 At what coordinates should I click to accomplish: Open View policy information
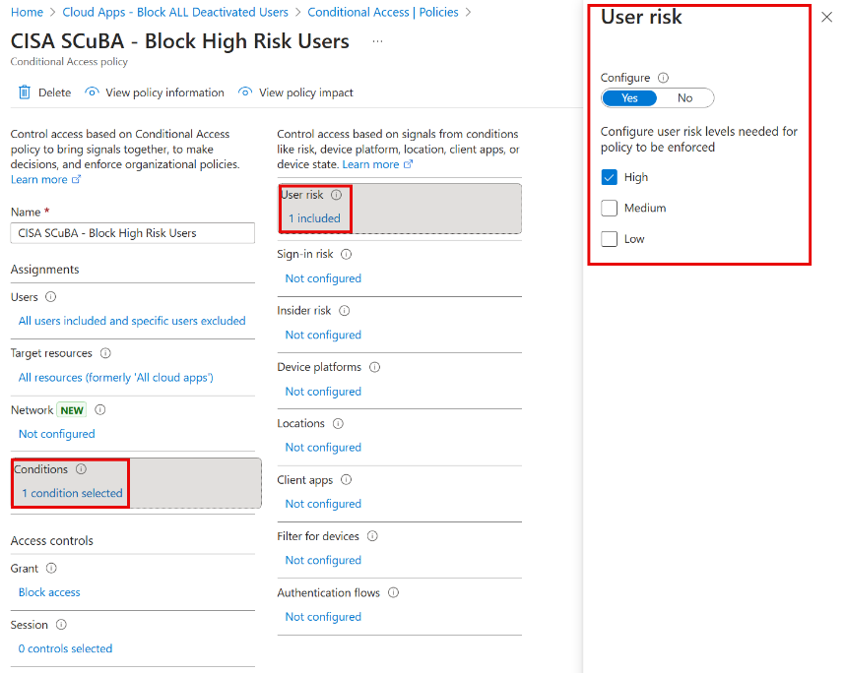[x=154, y=92]
